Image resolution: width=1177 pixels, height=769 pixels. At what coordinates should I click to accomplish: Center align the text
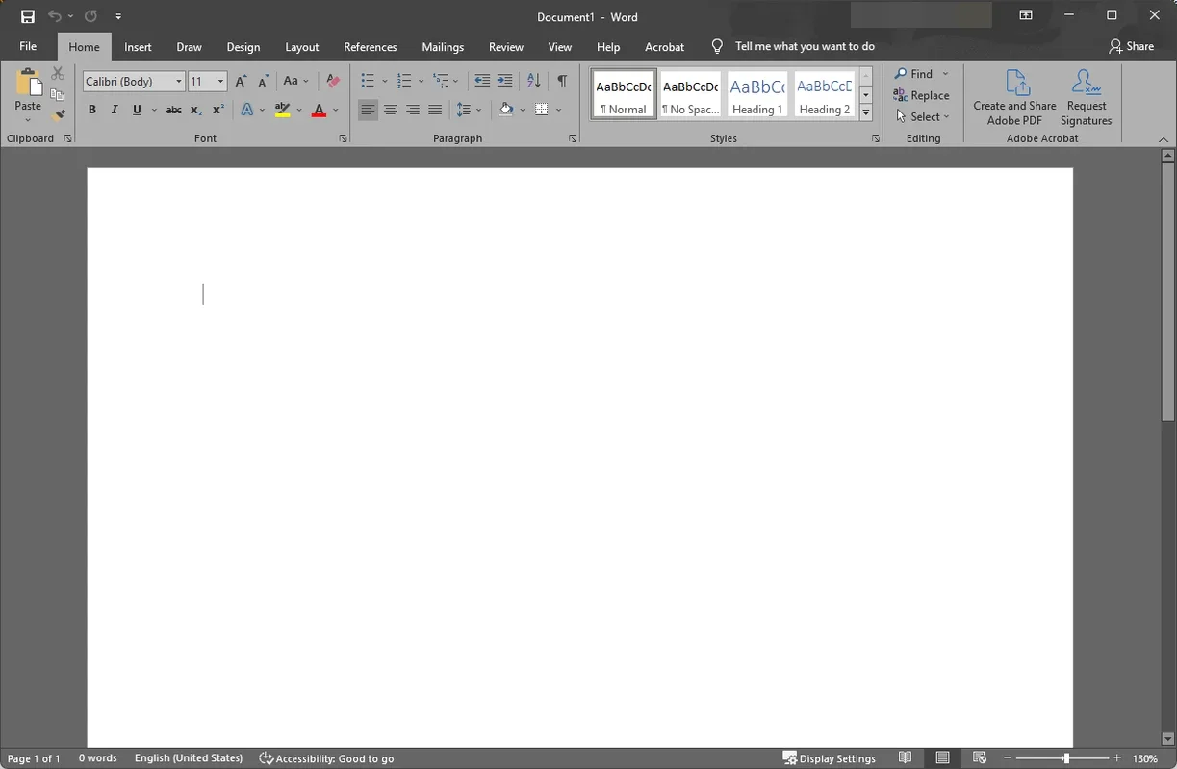[x=390, y=110]
